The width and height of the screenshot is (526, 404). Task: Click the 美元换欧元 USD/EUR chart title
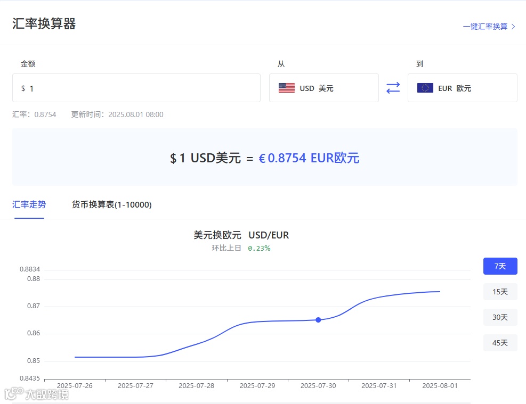pos(241,235)
